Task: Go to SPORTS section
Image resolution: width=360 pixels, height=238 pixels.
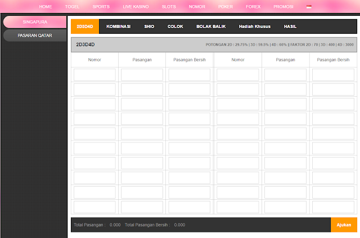Action: (x=101, y=7)
